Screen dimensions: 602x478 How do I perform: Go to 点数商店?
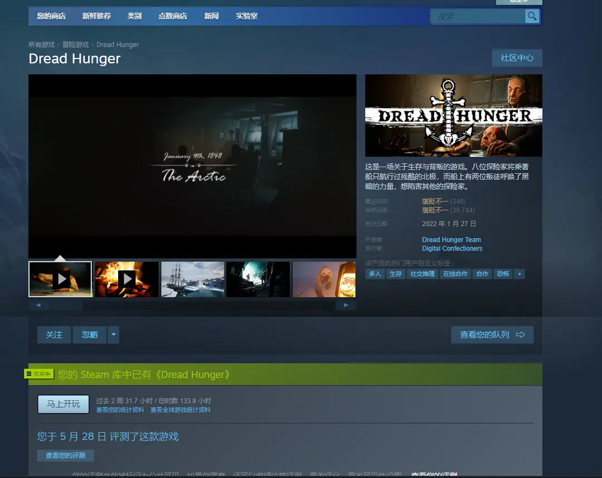[x=173, y=16]
